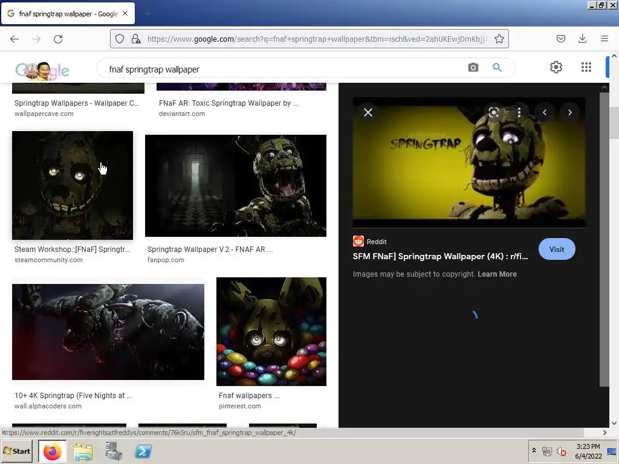
Task: Open Springtrap Wallpapers - Wallpaper Cave link
Action: tap(77, 103)
